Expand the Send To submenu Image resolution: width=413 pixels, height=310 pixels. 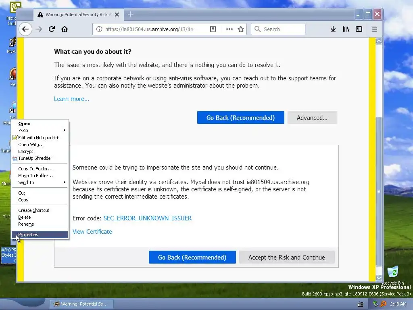(x=40, y=182)
